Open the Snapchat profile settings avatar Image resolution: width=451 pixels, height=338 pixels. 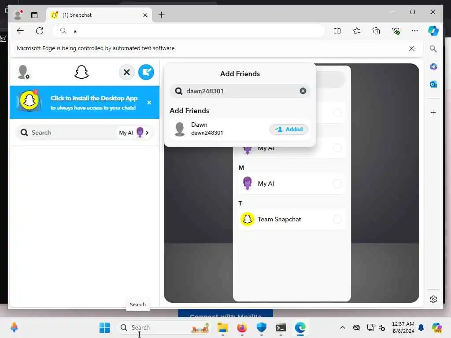[x=23, y=72]
